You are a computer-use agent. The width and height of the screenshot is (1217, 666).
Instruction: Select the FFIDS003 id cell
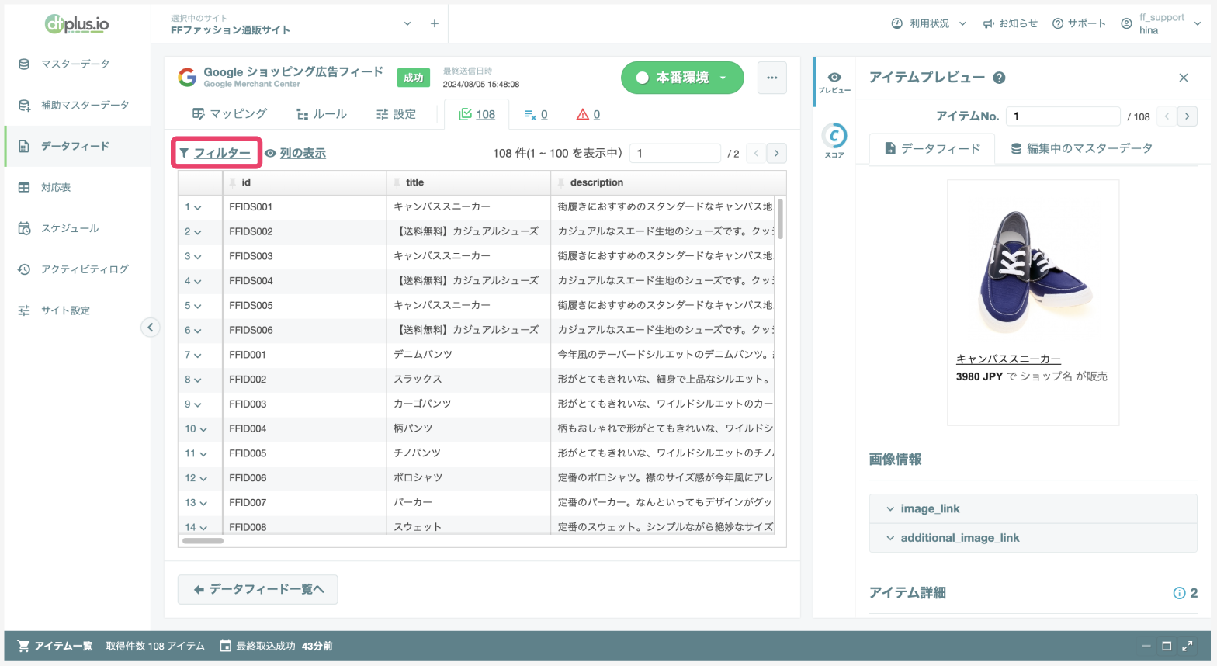(x=304, y=256)
